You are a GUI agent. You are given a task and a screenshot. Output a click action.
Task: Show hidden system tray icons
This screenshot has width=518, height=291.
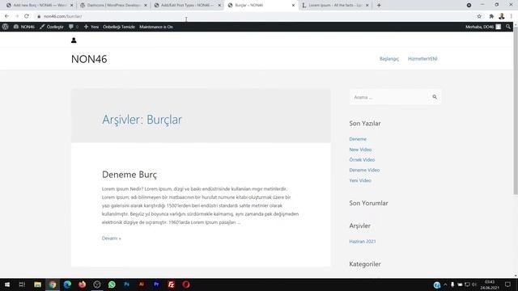[445, 285]
